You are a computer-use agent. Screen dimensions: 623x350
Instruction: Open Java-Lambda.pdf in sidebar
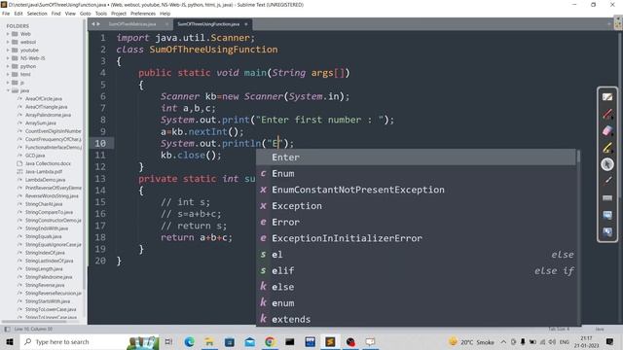(44, 172)
